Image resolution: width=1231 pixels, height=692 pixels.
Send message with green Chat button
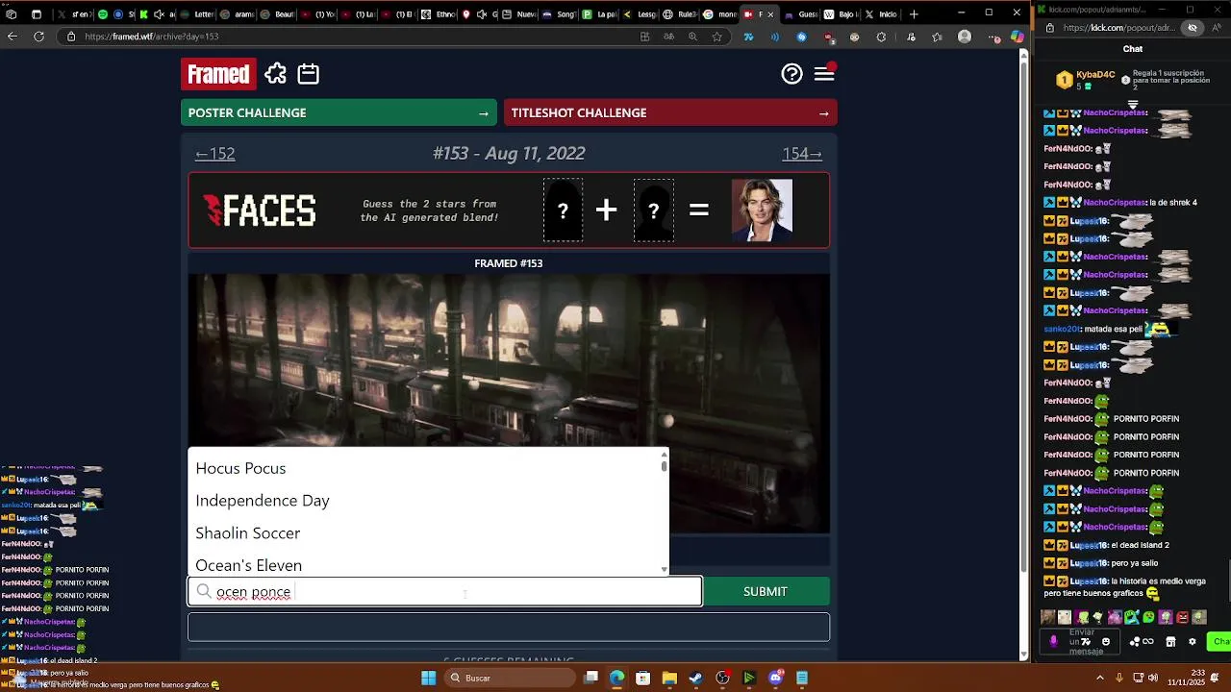pyautogui.click(x=1220, y=641)
